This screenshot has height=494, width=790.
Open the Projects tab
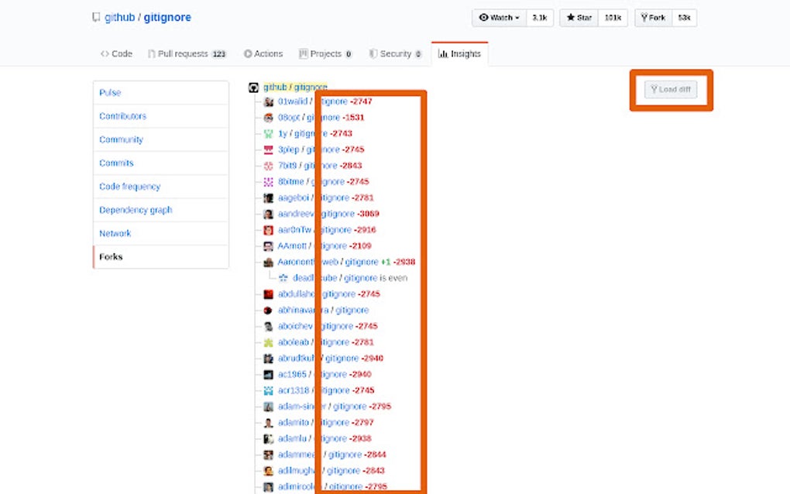(x=325, y=53)
